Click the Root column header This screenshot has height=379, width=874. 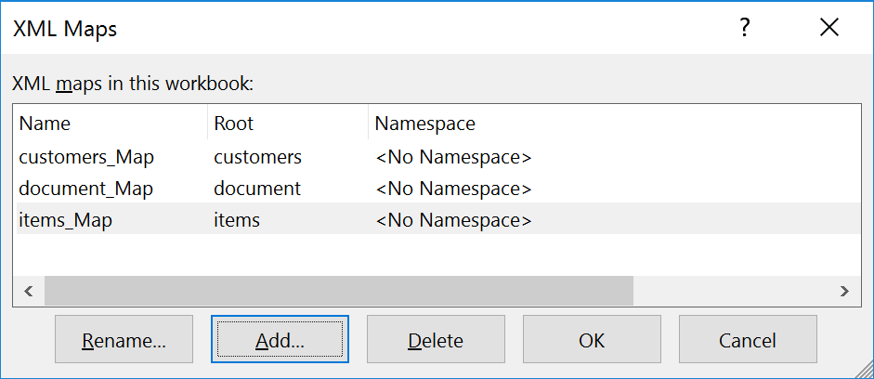233,124
